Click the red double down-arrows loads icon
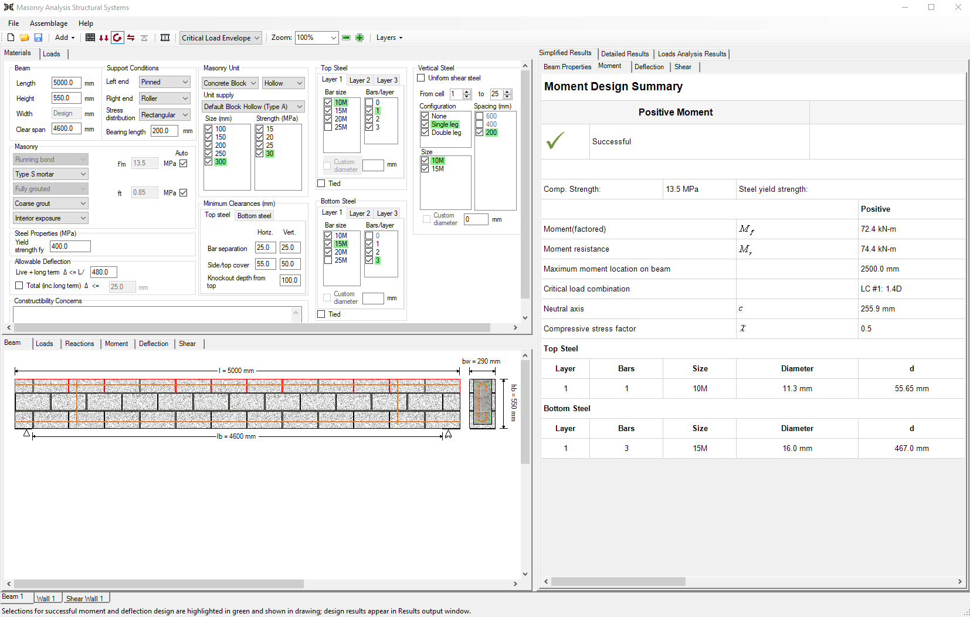 pyautogui.click(x=104, y=38)
